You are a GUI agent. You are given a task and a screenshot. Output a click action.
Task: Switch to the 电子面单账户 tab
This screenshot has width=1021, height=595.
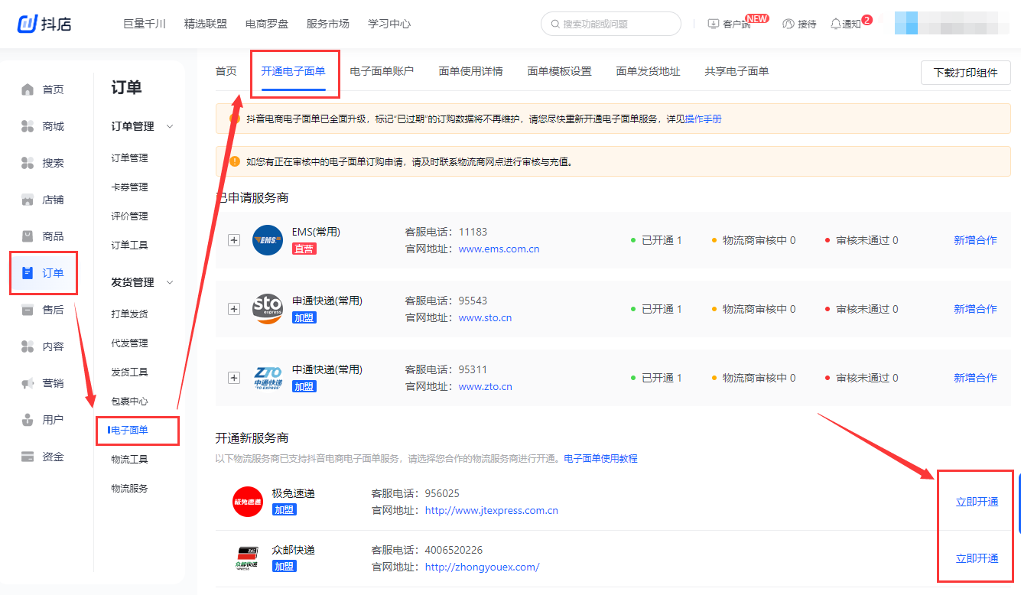tap(382, 71)
